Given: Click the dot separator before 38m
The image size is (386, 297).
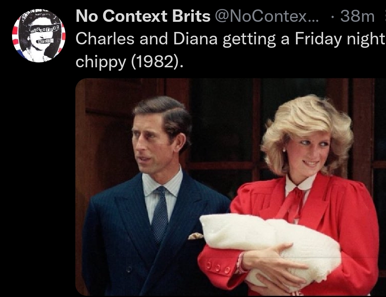Looking at the screenshot, I should pyautogui.click(x=333, y=17).
